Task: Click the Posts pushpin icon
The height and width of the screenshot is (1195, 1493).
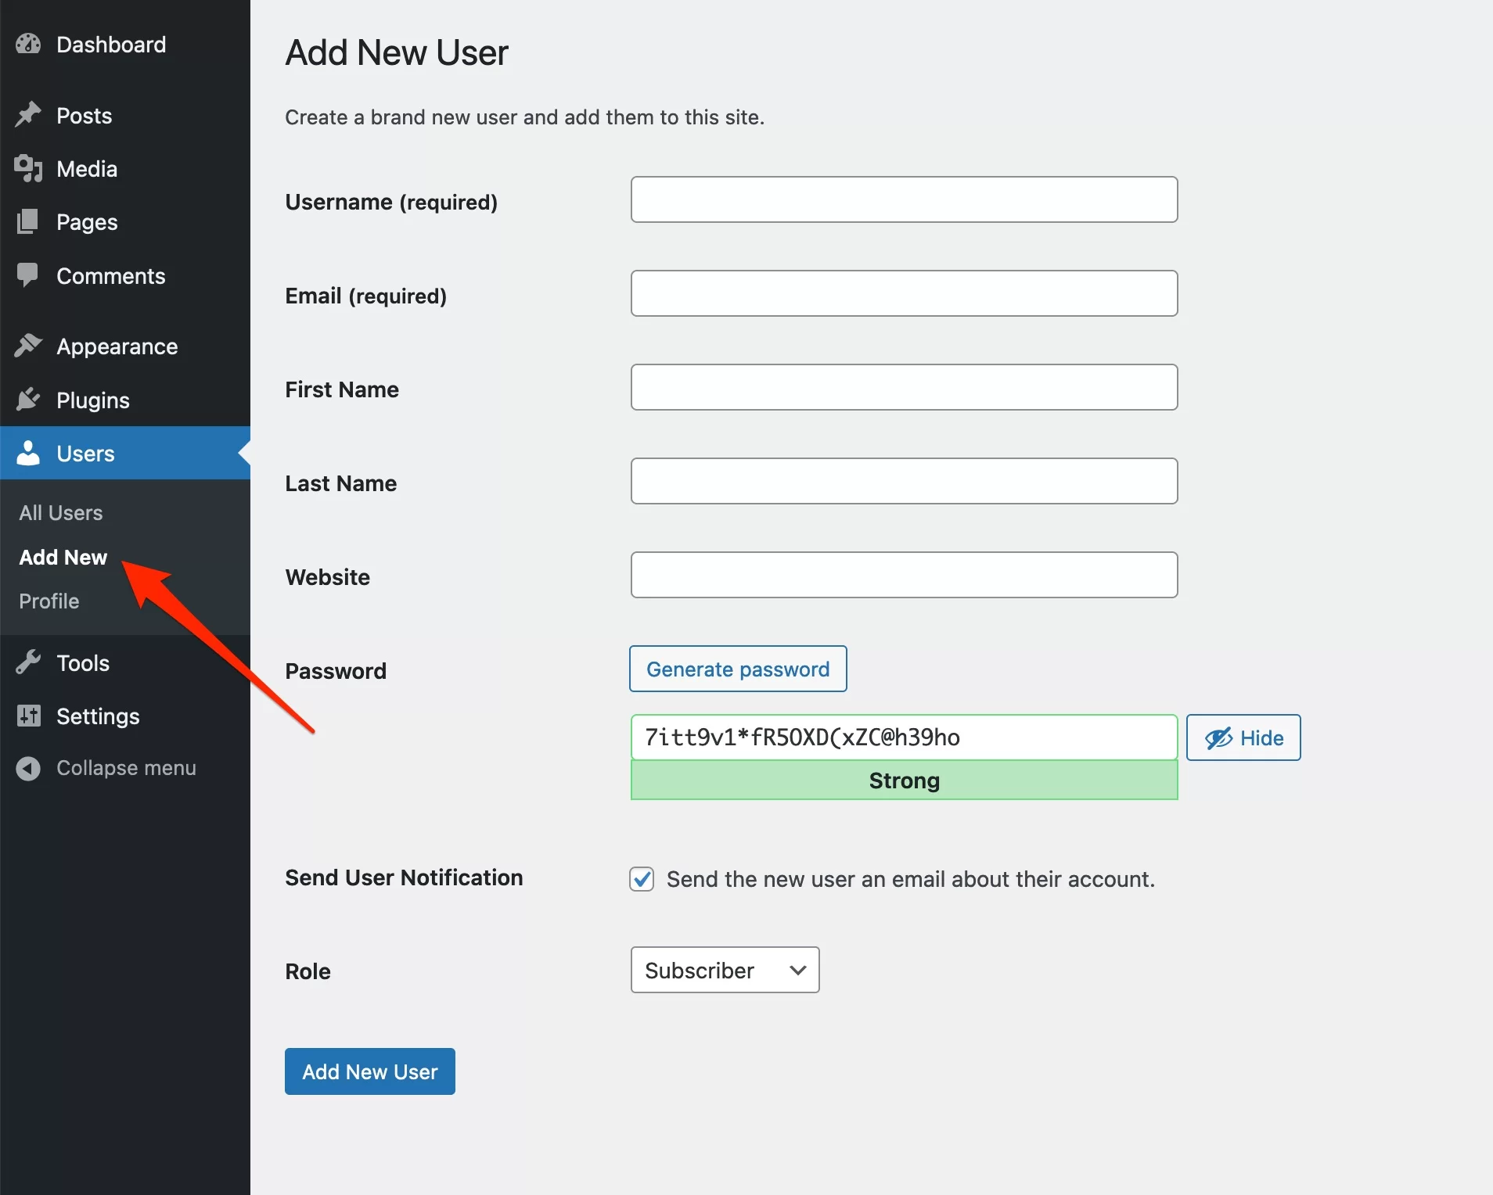Action: pyautogui.click(x=28, y=115)
